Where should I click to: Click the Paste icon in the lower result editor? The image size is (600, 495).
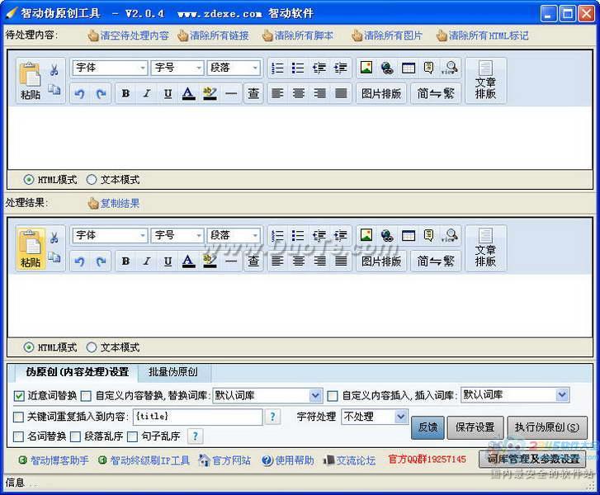point(31,248)
